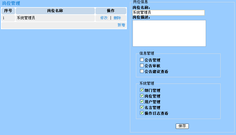This screenshot has width=236, height=135.
Task: Open 修改 link for 系统管理员
Action: click(104, 18)
